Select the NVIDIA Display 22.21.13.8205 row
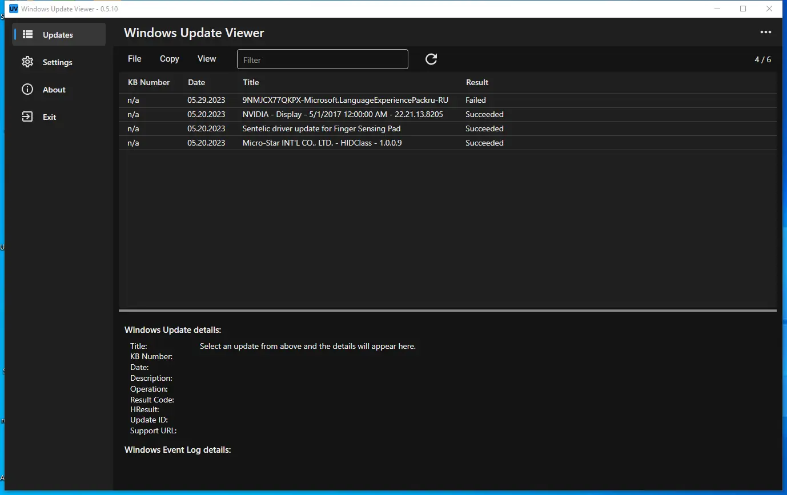Viewport: 787px width, 495px height. 448,114
